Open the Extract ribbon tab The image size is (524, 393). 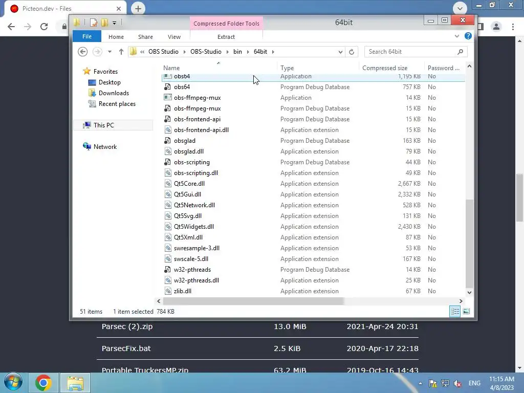point(226,37)
